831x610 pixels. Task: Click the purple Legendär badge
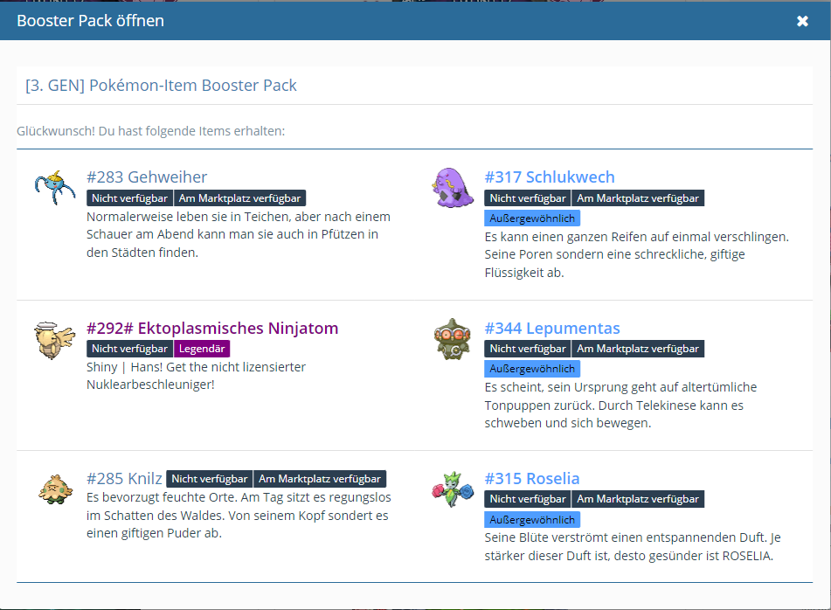pyautogui.click(x=201, y=349)
